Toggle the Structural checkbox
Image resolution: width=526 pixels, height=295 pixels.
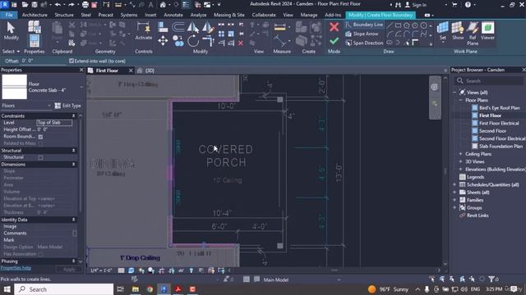click(40, 157)
